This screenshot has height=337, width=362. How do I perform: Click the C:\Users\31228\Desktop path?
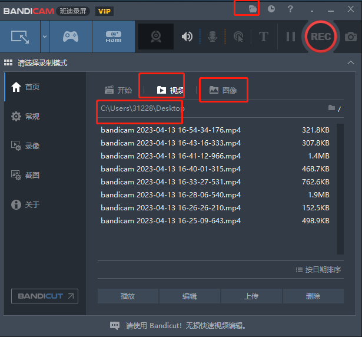pyautogui.click(x=142, y=108)
